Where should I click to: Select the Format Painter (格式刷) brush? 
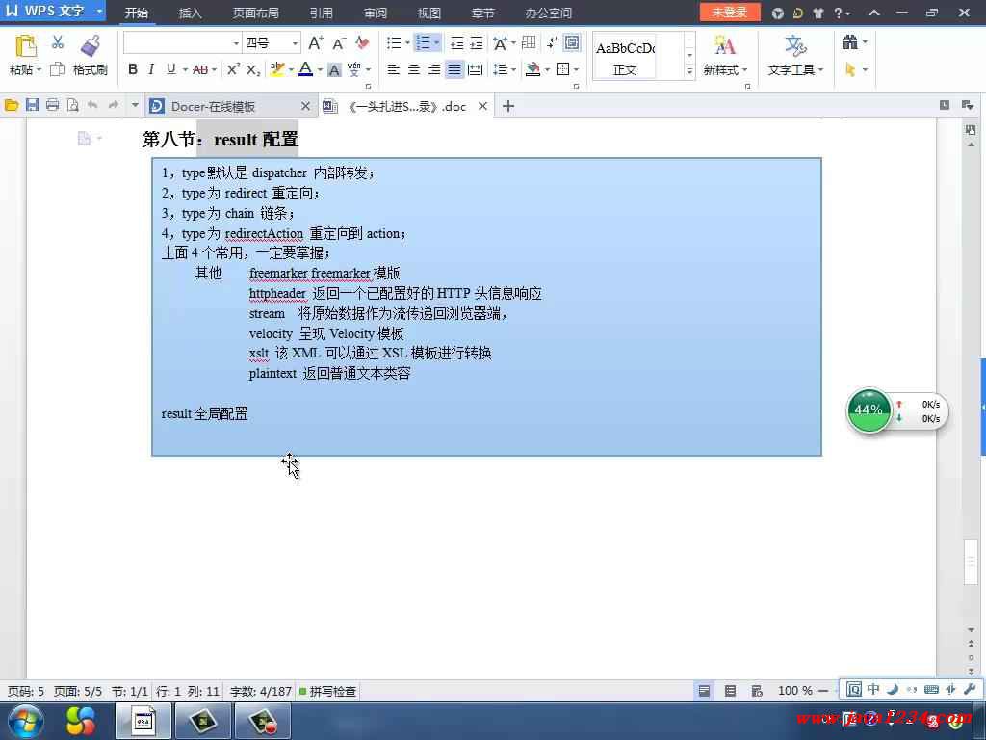point(91,46)
